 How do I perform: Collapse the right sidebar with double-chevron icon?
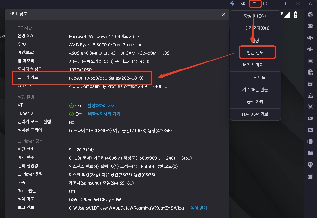coord(310,4)
